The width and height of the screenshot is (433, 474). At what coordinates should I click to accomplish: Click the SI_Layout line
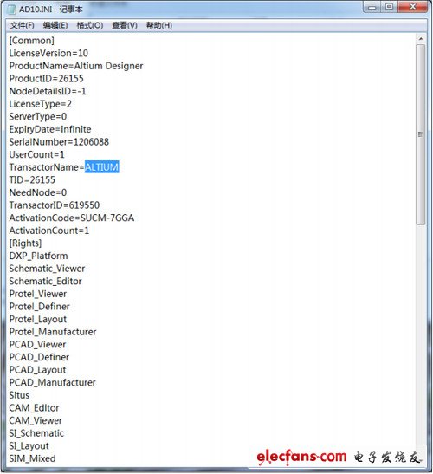coord(29,446)
